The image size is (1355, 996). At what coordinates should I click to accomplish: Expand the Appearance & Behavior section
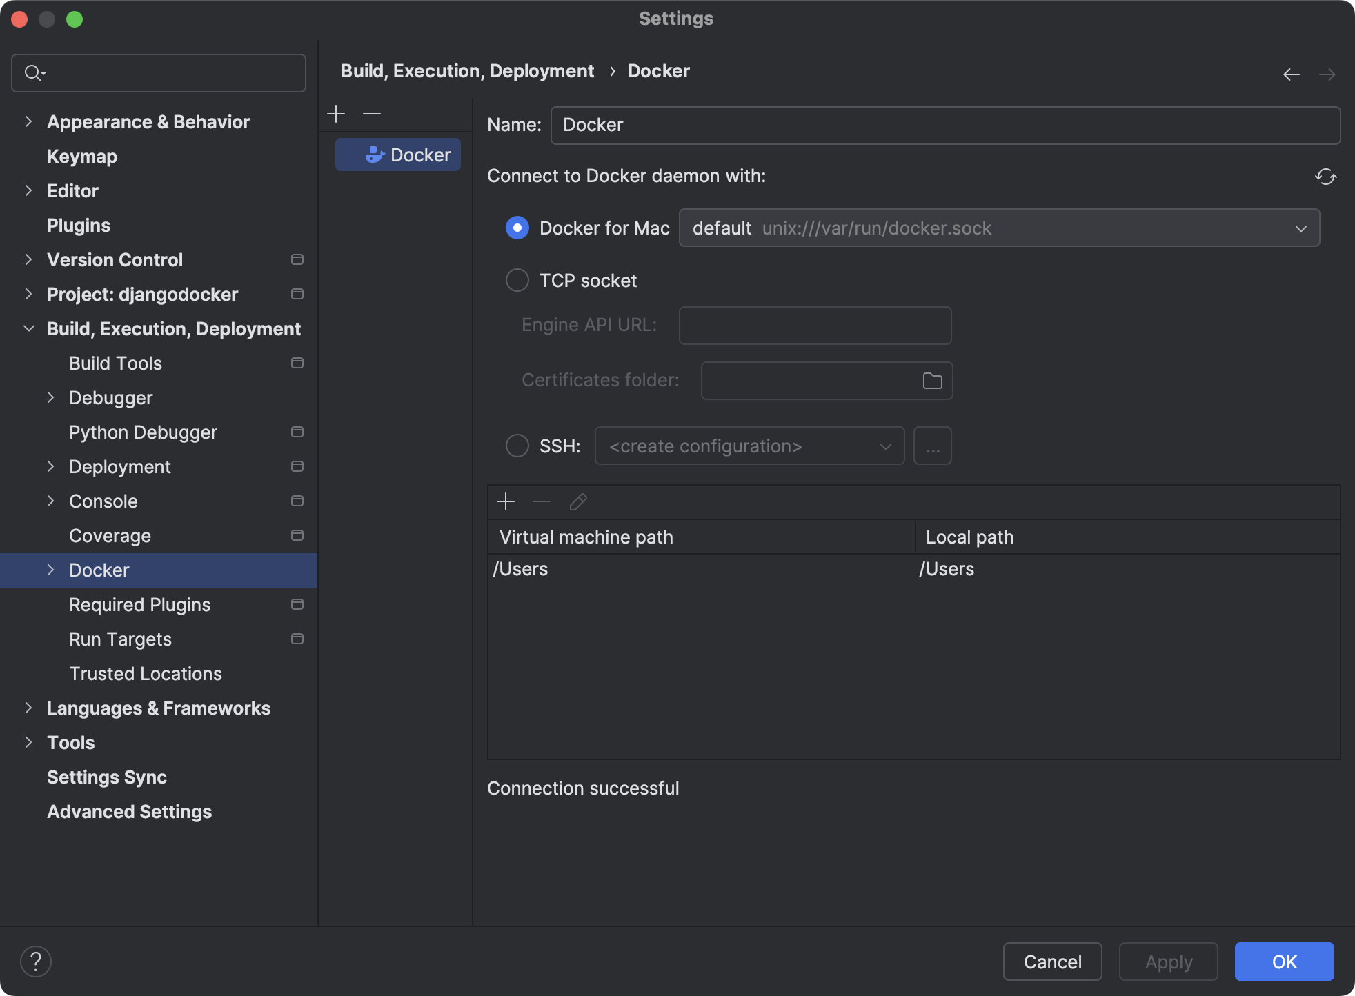coord(29,121)
